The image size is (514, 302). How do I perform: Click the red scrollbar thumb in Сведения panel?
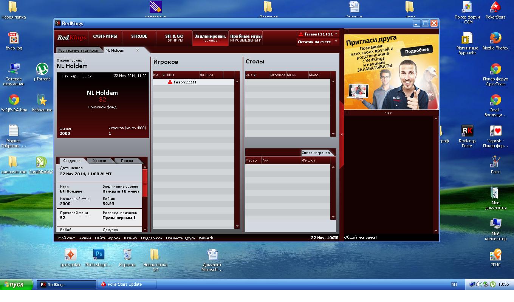click(145, 183)
